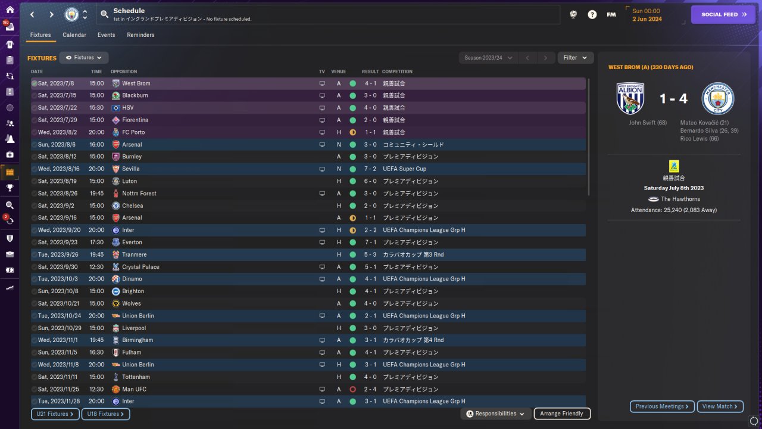The width and height of the screenshot is (762, 429).
Task: Open the Finances money icon in sidebar
Action: tap(10, 270)
